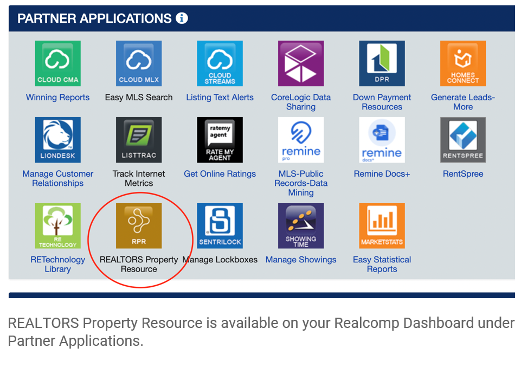Follow the Get Online Ratings link

[x=220, y=173]
